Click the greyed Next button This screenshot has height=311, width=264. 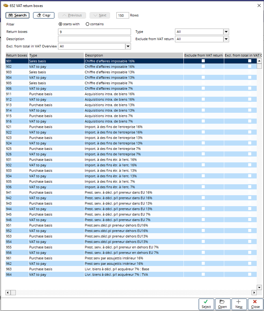click(100, 15)
